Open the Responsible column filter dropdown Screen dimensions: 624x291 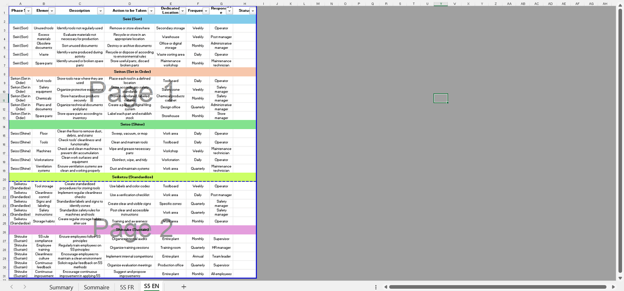click(x=229, y=11)
